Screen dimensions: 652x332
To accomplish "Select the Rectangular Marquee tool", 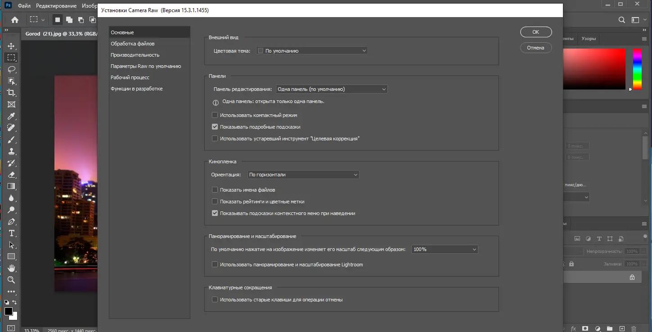I will coord(11,58).
